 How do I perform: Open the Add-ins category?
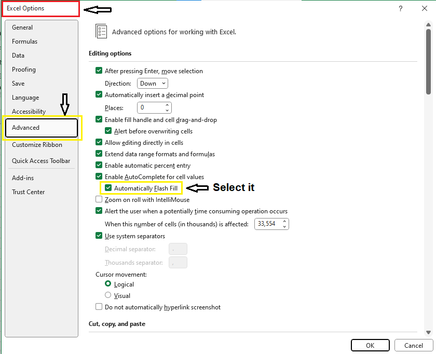coord(23,178)
